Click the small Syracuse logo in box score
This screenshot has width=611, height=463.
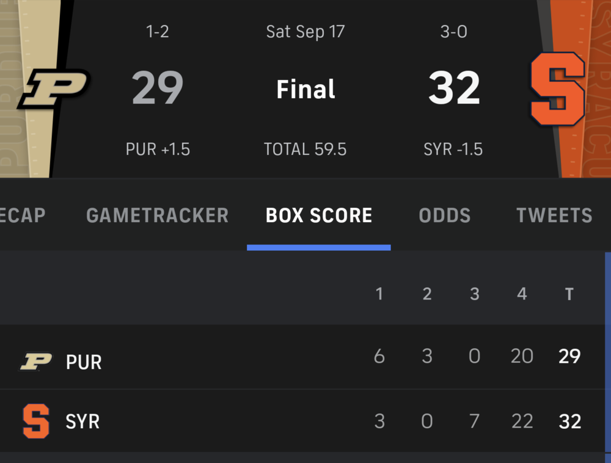pos(36,422)
